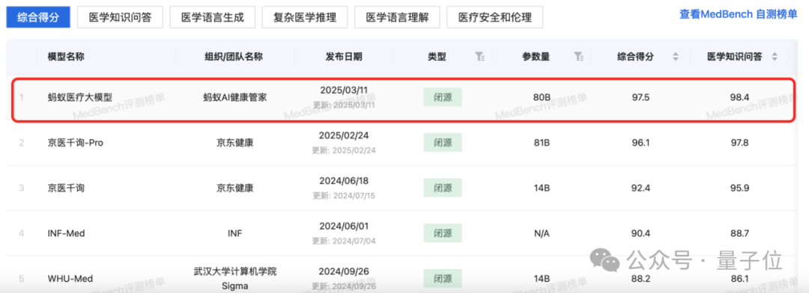
Task: Open the 参数量 column filter icon
Action: (579, 57)
